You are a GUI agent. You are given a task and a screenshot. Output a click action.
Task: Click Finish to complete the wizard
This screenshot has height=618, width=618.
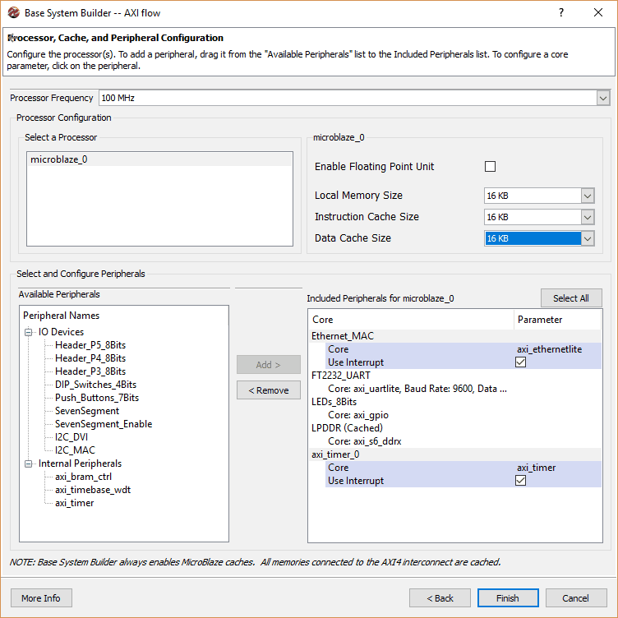507,597
